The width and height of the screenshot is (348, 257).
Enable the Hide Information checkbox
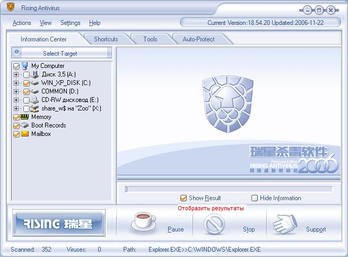point(255,198)
